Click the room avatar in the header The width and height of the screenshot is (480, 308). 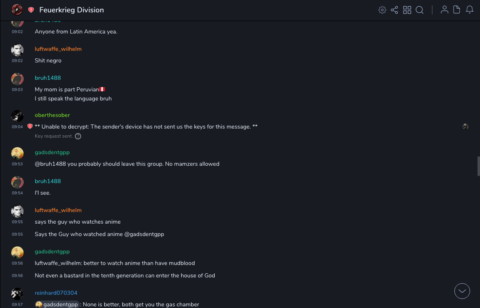click(17, 10)
